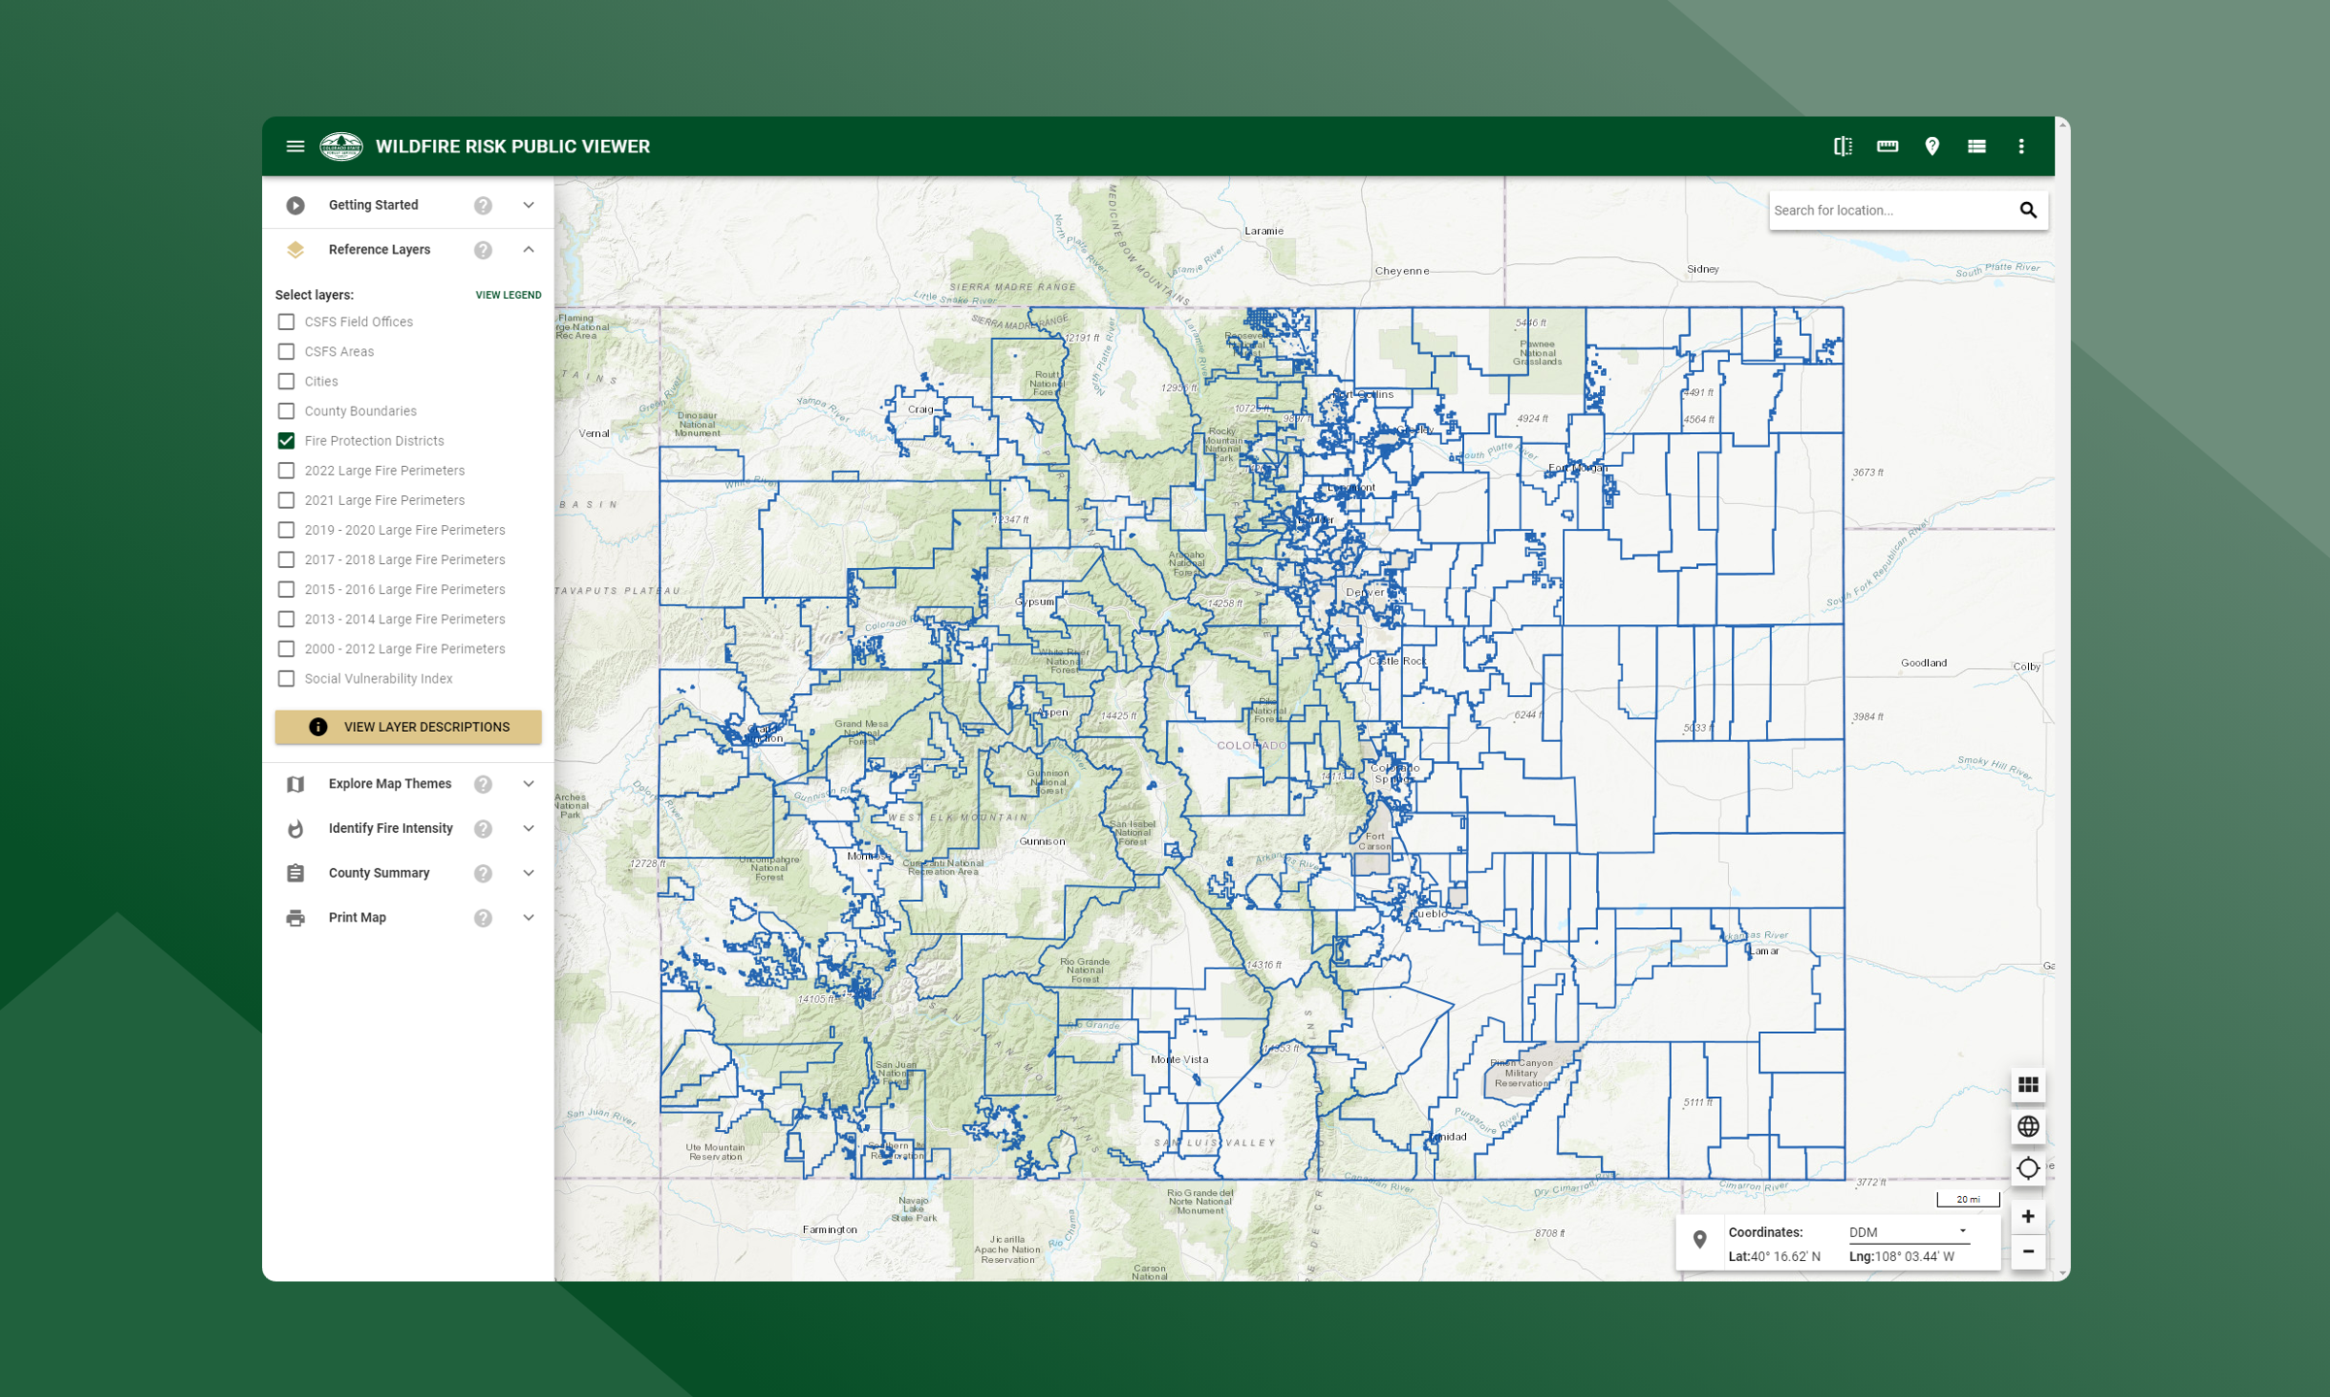Open the Getting Started panel title
This screenshot has height=1397, width=2330.
pyautogui.click(x=373, y=205)
